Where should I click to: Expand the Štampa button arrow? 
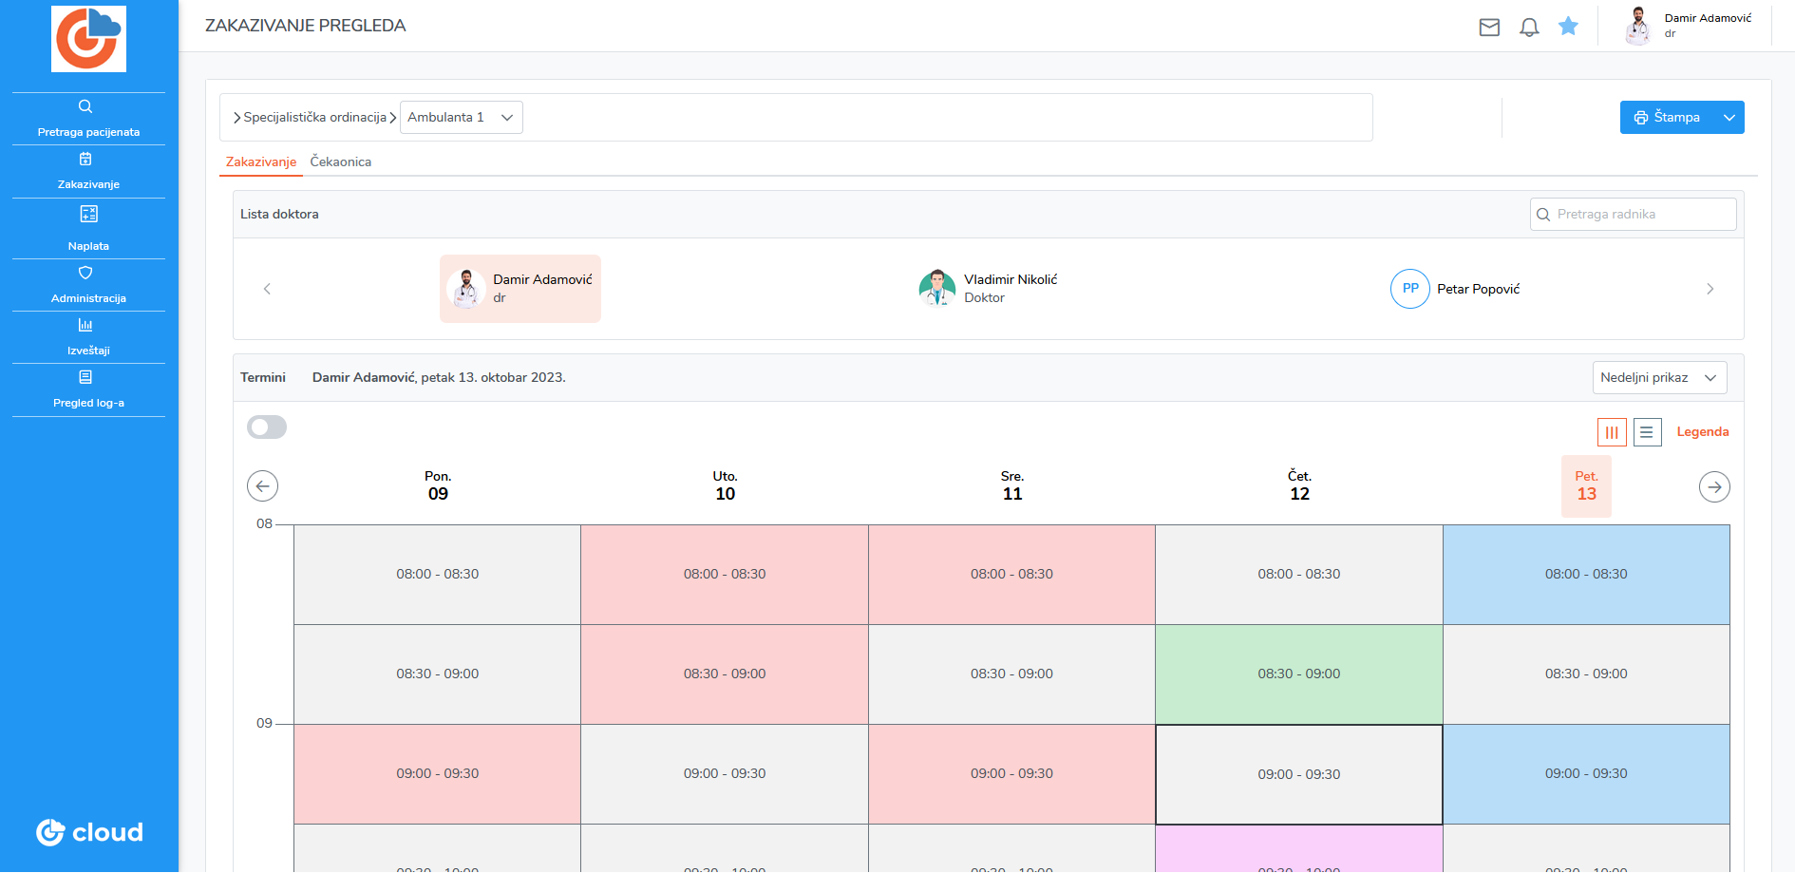1729,118
